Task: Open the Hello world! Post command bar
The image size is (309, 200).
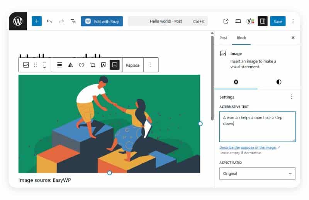Action: click(168, 21)
